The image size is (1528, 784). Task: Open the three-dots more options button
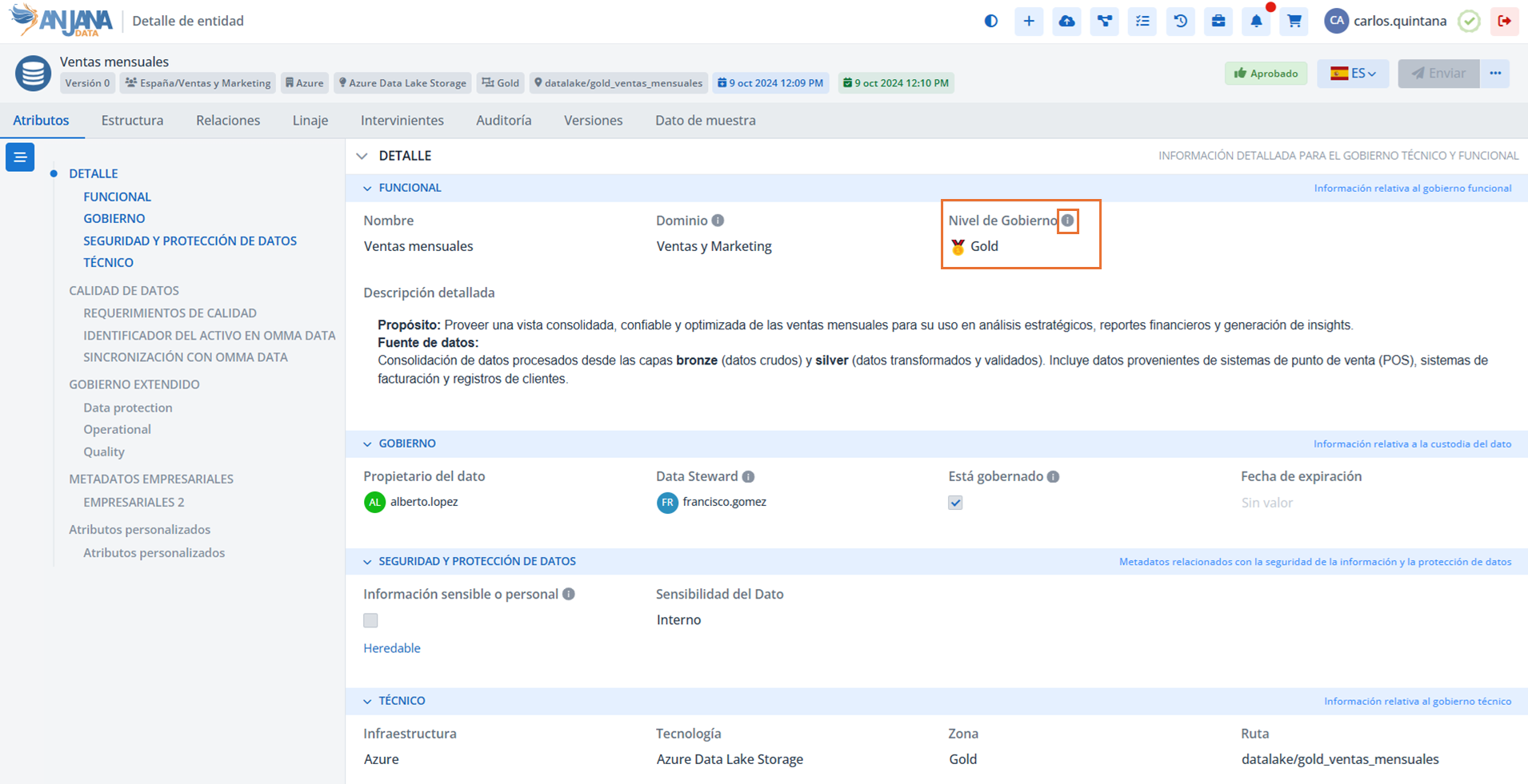click(x=1495, y=74)
